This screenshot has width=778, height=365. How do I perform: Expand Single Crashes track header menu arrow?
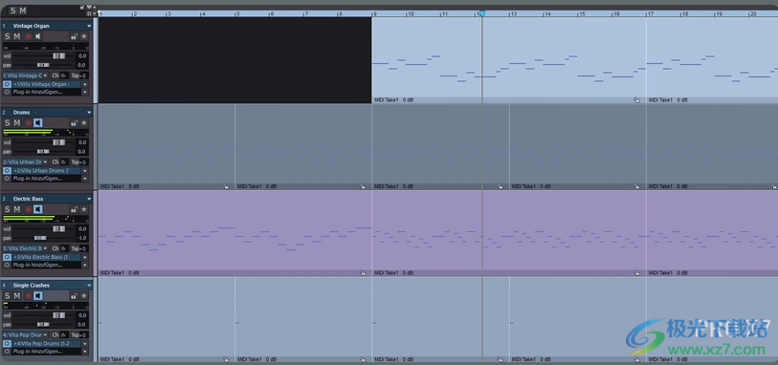pyautogui.click(x=89, y=286)
